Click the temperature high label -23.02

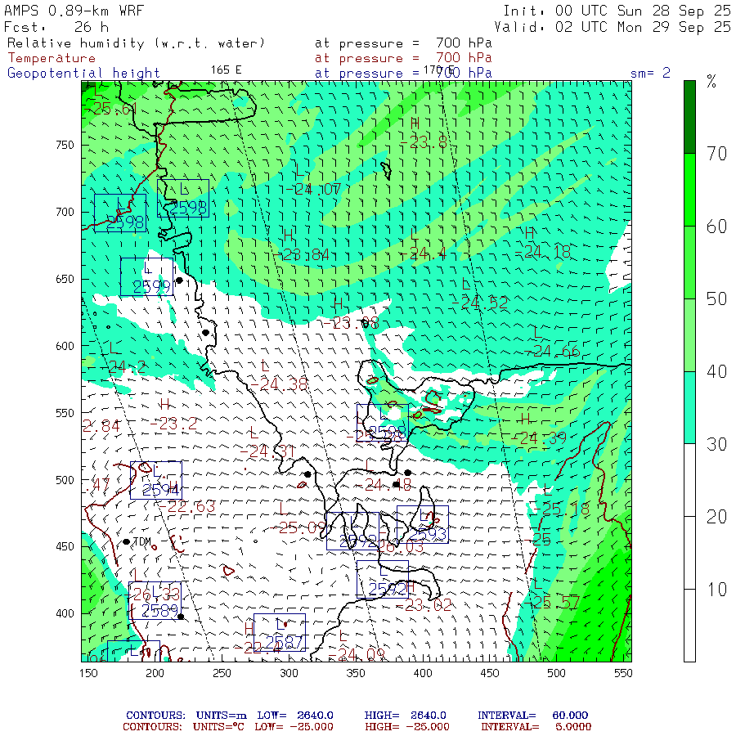(x=424, y=605)
